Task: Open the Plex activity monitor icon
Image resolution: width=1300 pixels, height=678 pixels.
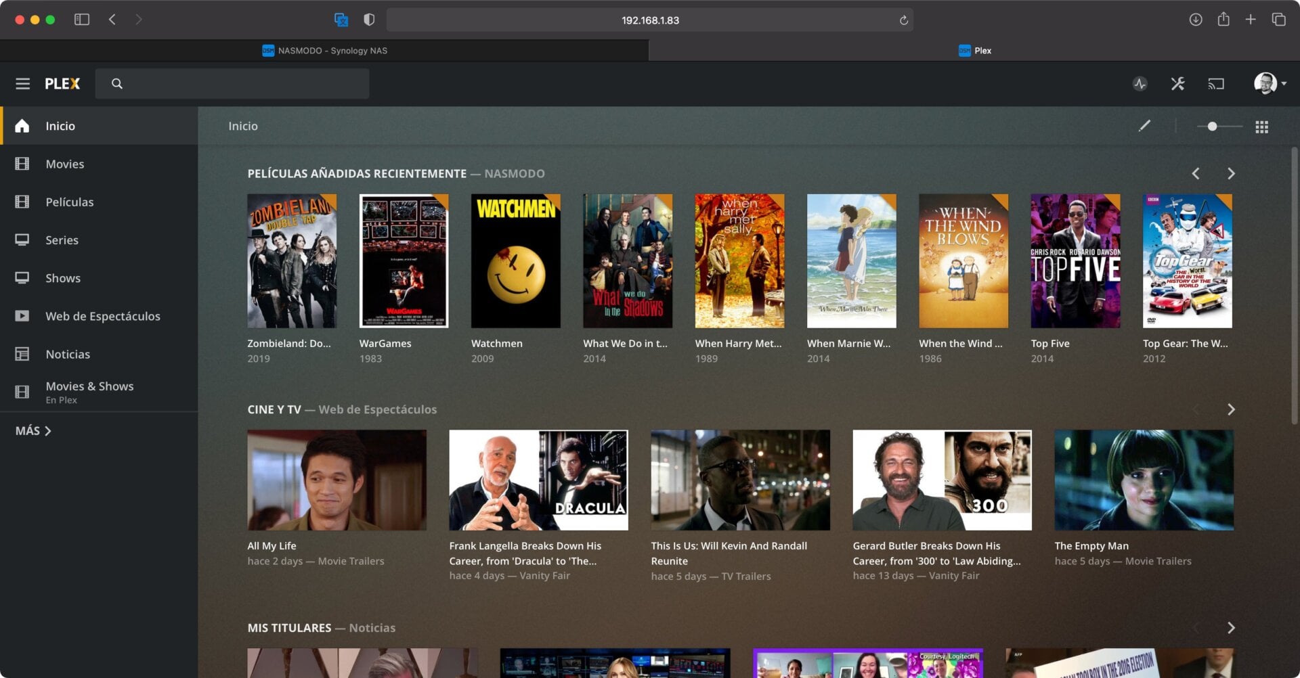Action: click(1140, 84)
